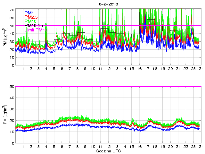This screenshot has width=205, height=154.
Task: Click hour 20 tick on upper chart
Action: 170,69
